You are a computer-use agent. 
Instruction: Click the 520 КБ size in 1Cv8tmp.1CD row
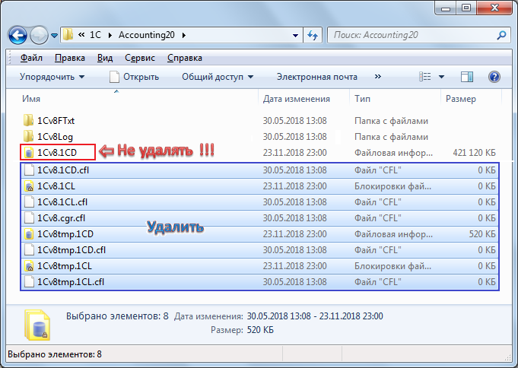pos(482,234)
